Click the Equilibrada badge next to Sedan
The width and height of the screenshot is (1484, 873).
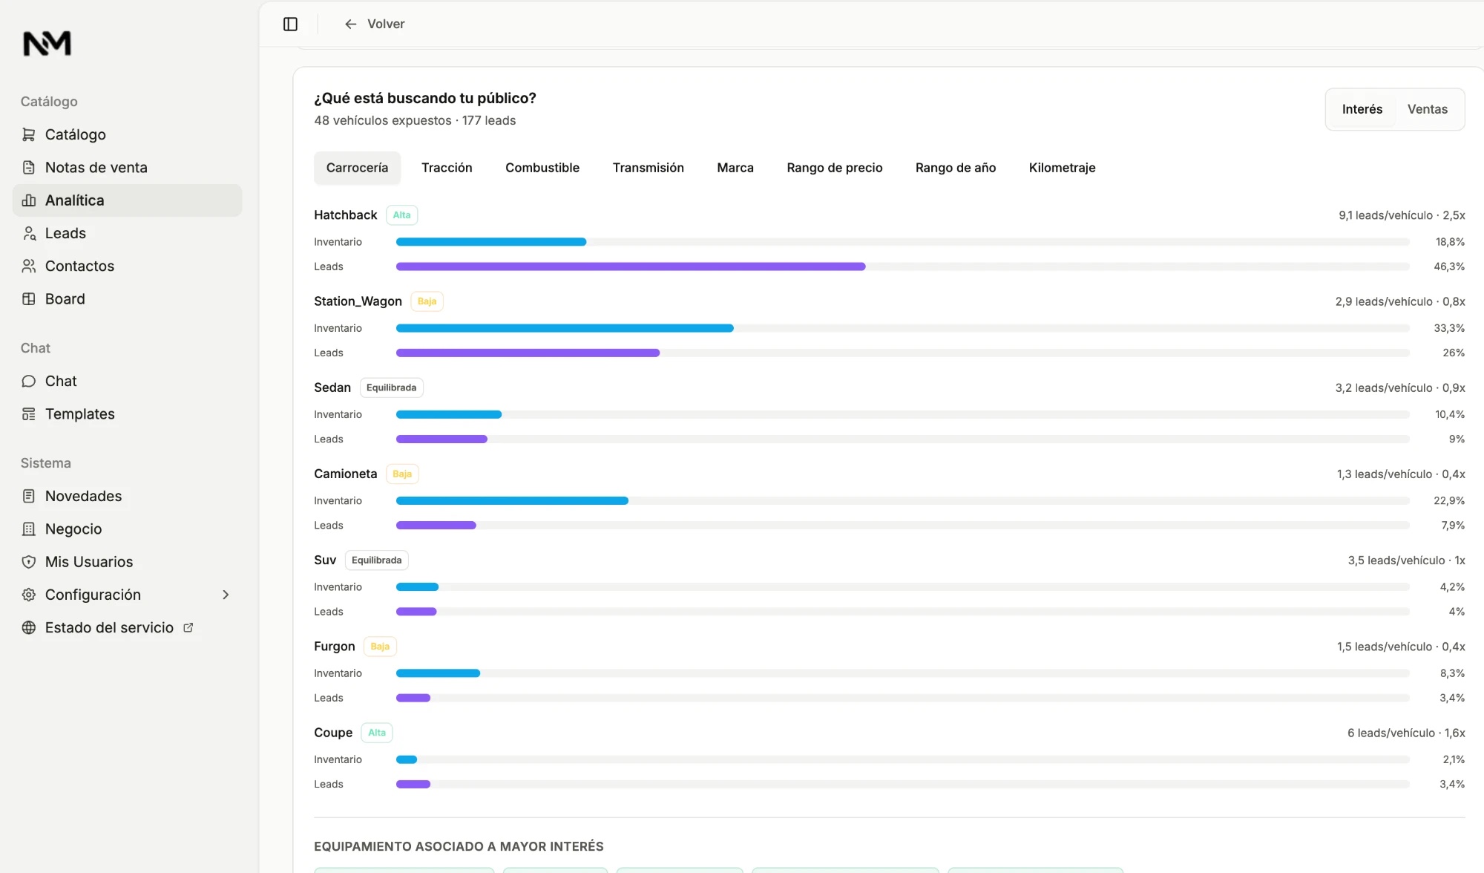[391, 388]
